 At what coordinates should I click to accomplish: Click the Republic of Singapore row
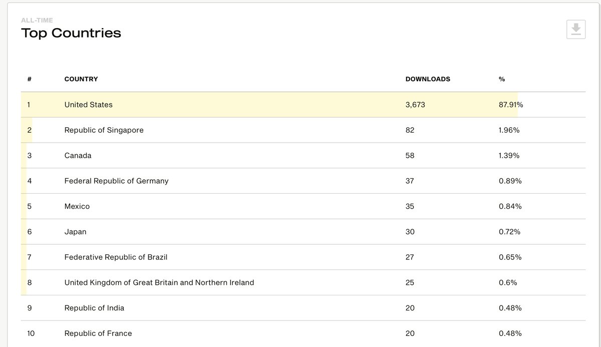click(x=303, y=130)
